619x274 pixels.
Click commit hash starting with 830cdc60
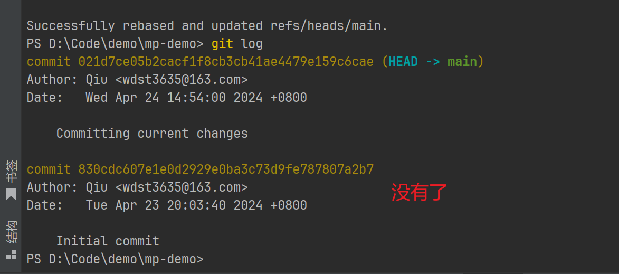click(x=226, y=169)
